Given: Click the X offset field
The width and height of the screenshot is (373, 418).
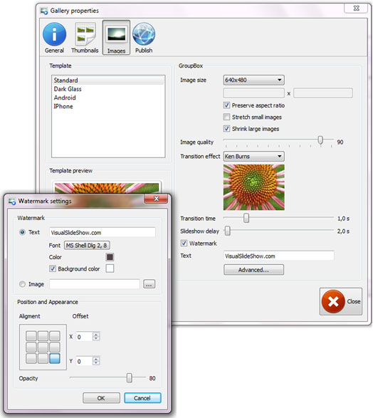Looking at the screenshot, I should pos(84,337).
